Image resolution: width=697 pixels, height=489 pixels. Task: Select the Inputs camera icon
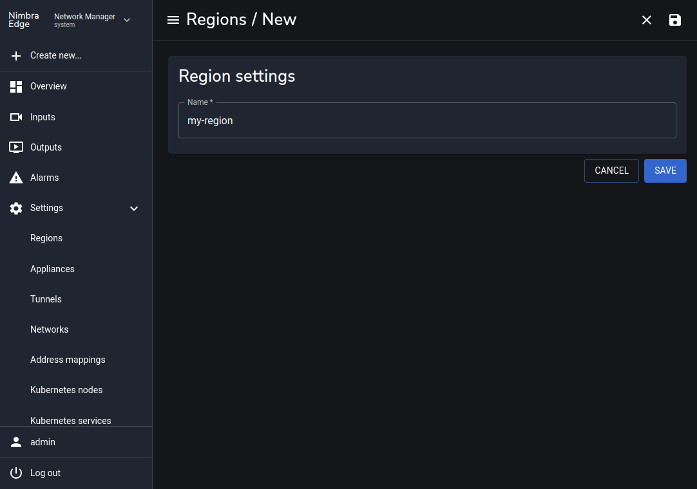[x=16, y=116]
